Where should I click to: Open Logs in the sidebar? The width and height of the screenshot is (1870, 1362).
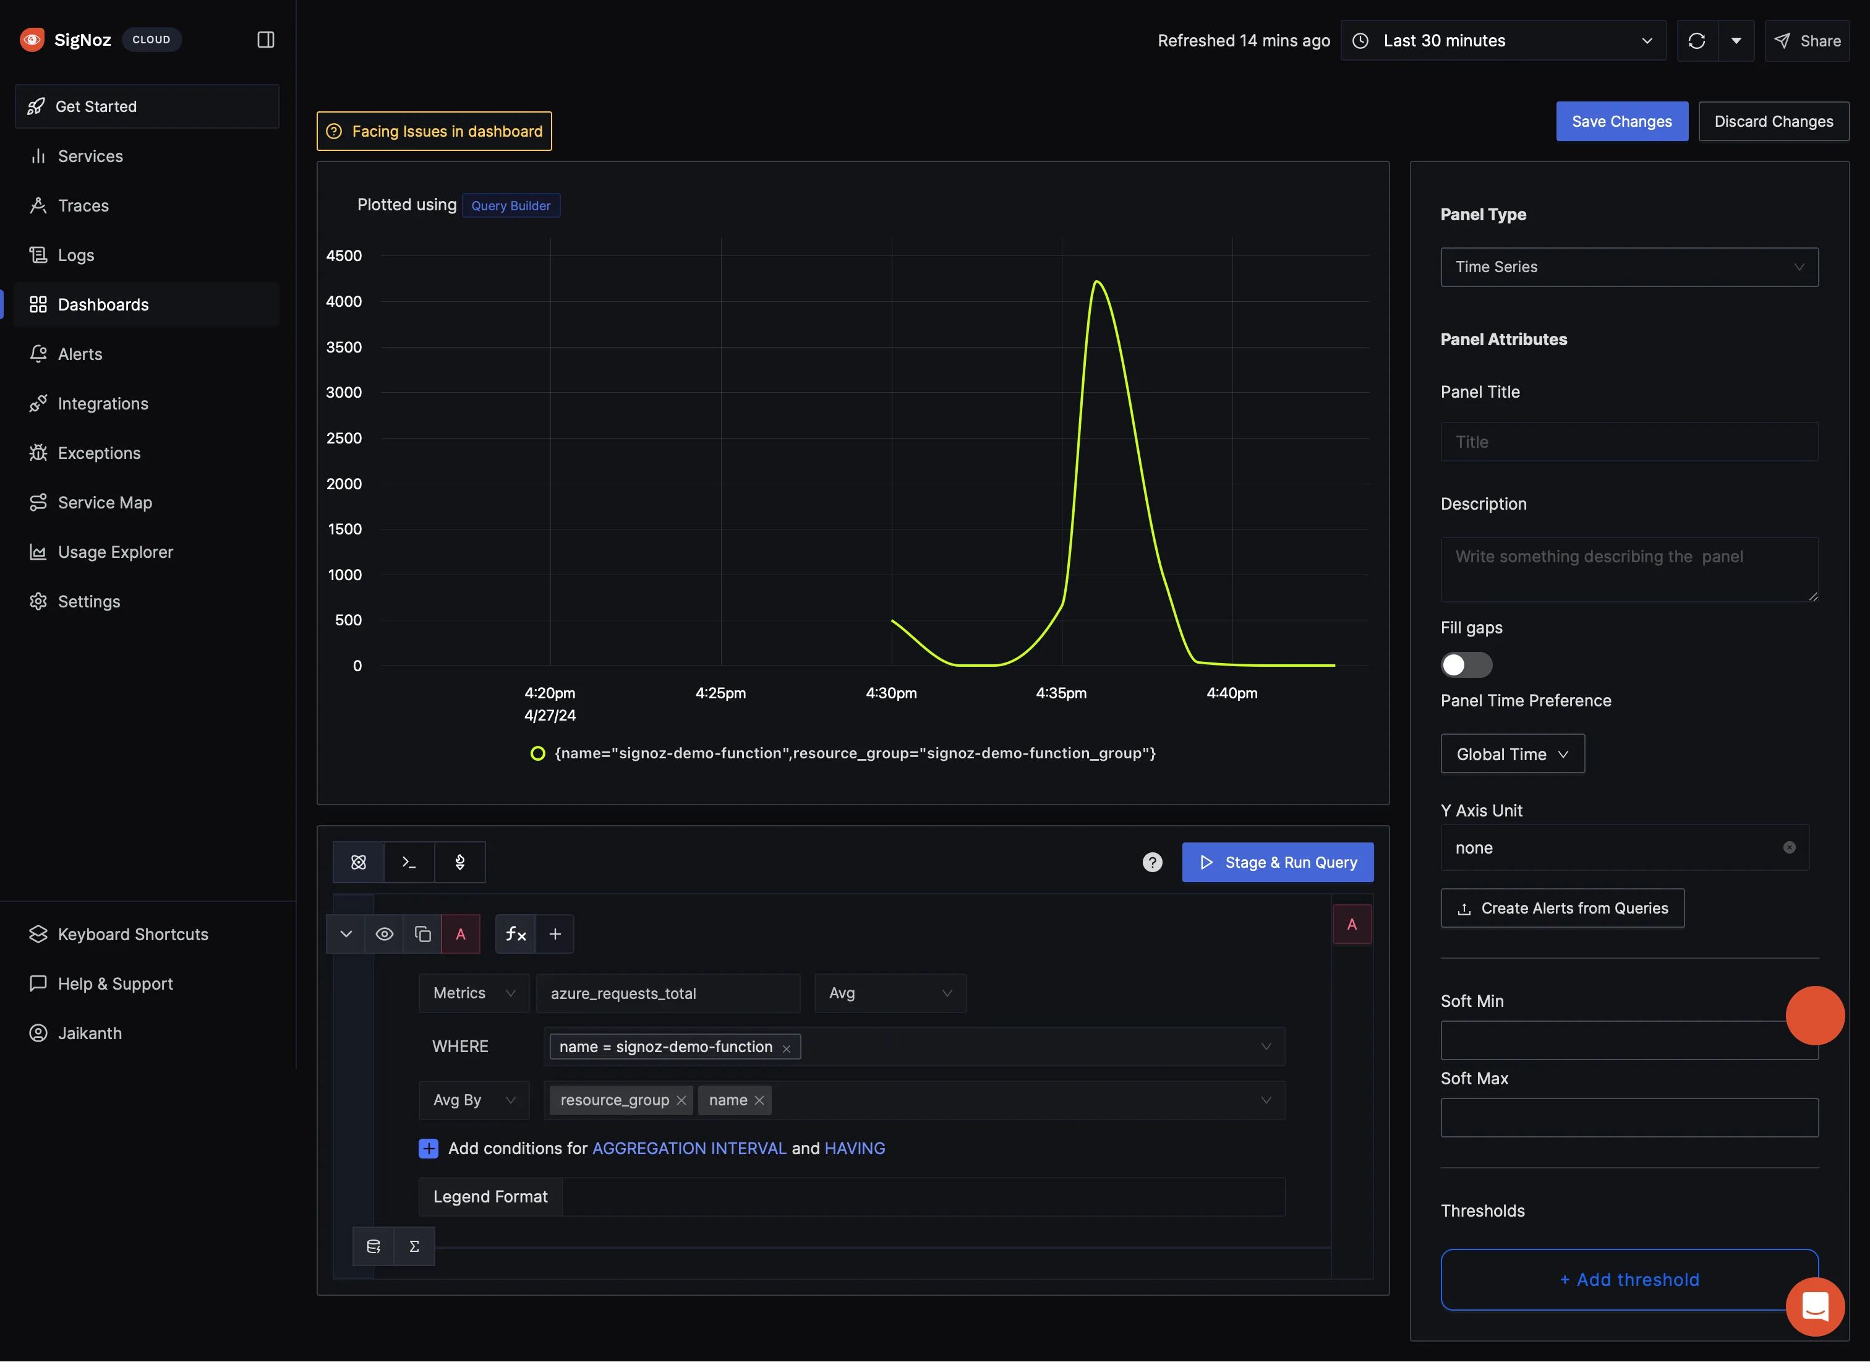coord(147,255)
